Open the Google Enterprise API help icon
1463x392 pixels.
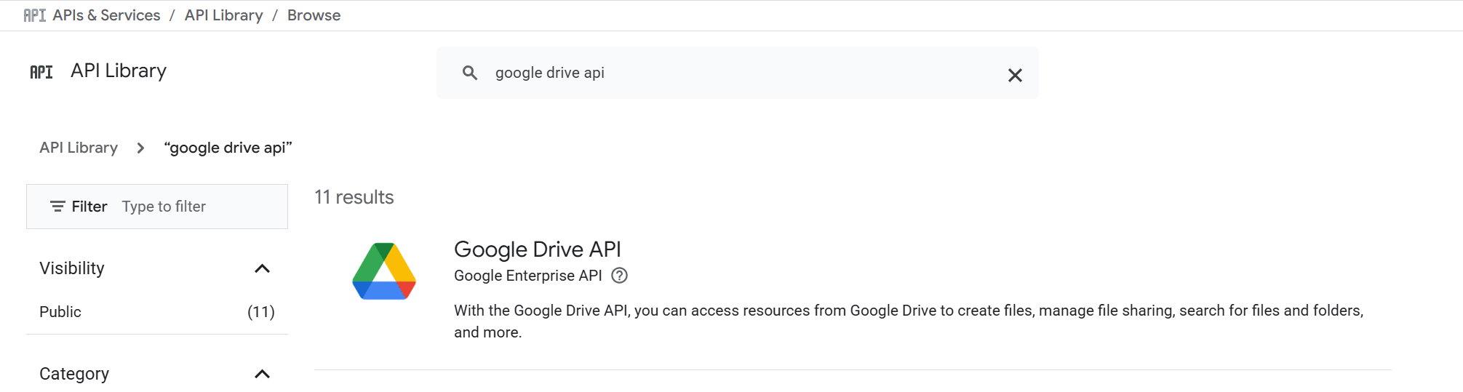coord(619,276)
